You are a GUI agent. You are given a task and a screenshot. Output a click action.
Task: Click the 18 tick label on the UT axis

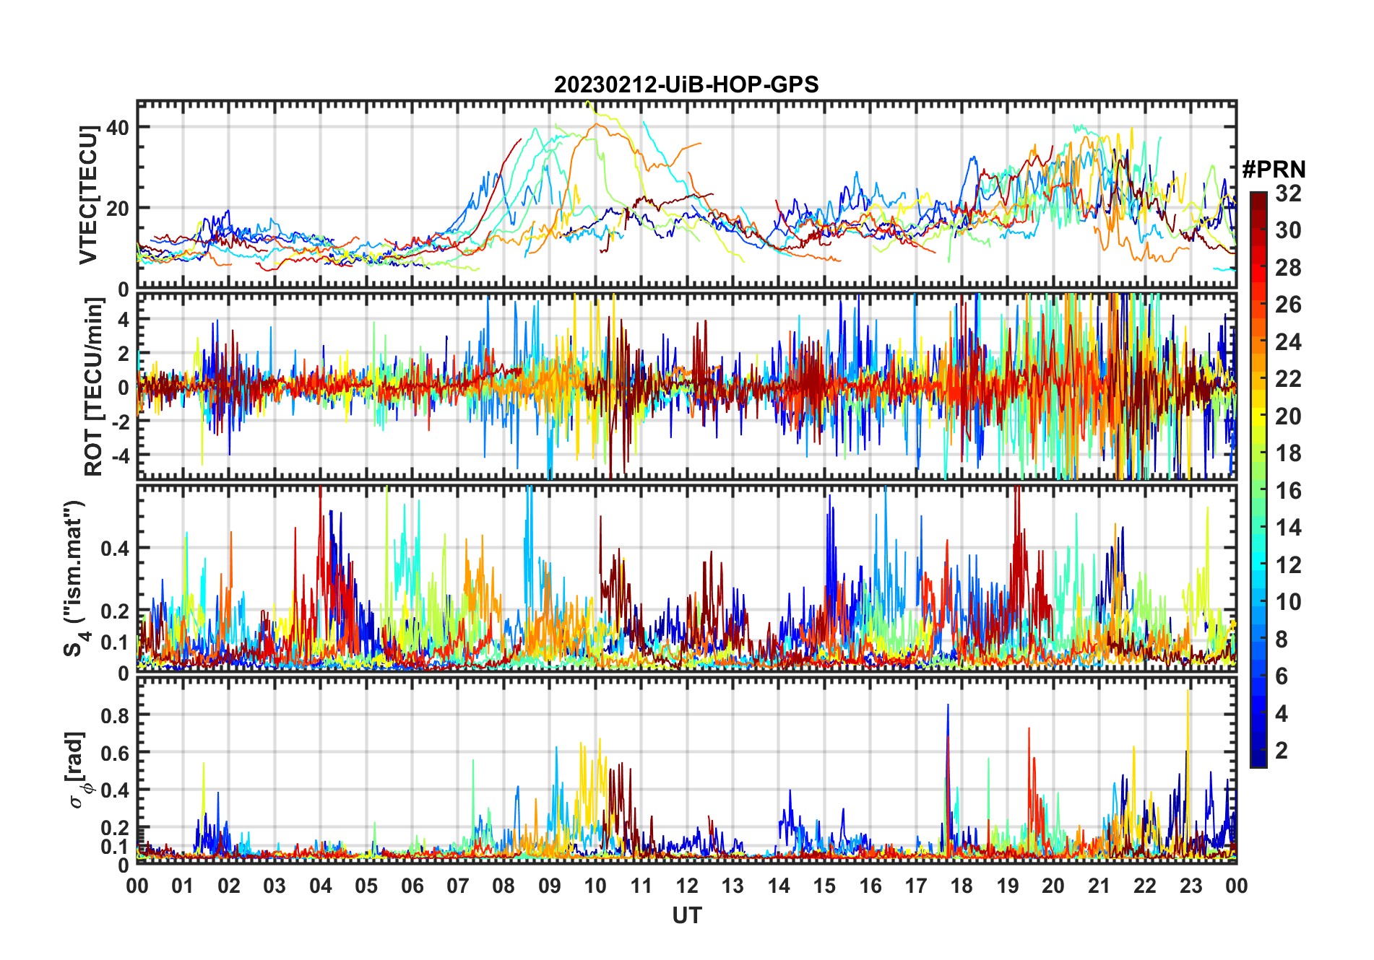[x=962, y=886]
